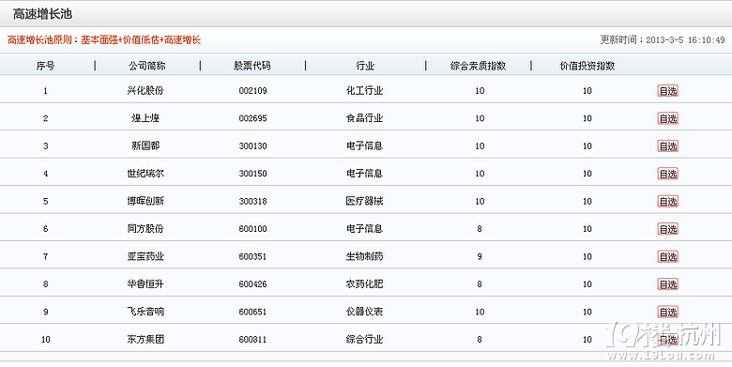
Task: Click industry cell 仪器仪表
Action: (x=365, y=312)
